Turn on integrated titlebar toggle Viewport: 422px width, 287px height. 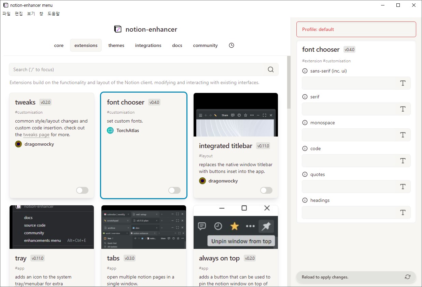click(266, 190)
